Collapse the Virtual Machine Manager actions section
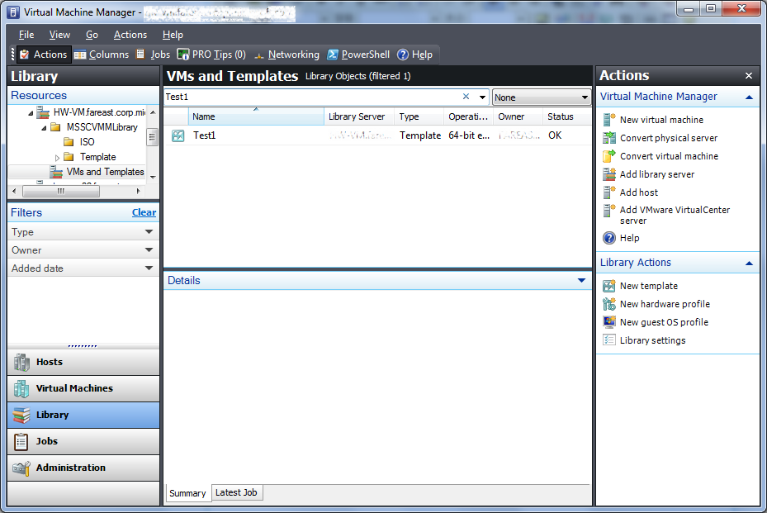Screen dimensions: 767x513 pos(749,97)
